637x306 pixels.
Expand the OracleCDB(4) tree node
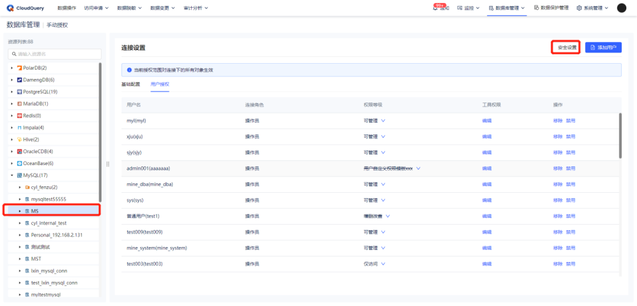pyautogui.click(x=12, y=152)
